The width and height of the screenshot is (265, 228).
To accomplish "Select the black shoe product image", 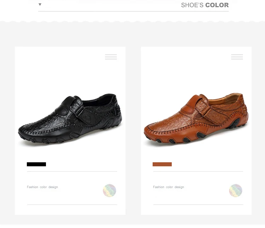I will pos(70,119).
